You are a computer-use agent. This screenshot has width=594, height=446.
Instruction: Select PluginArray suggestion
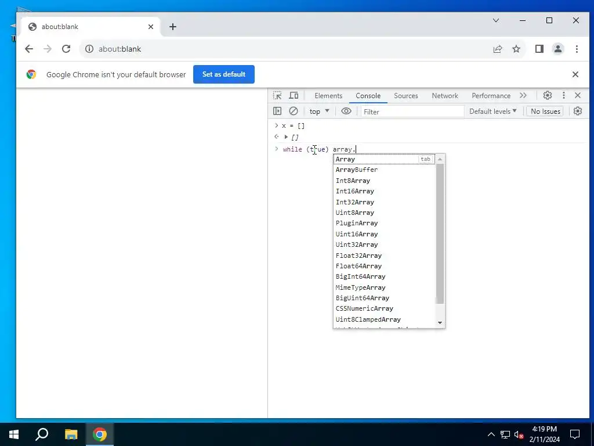coord(384,224)
